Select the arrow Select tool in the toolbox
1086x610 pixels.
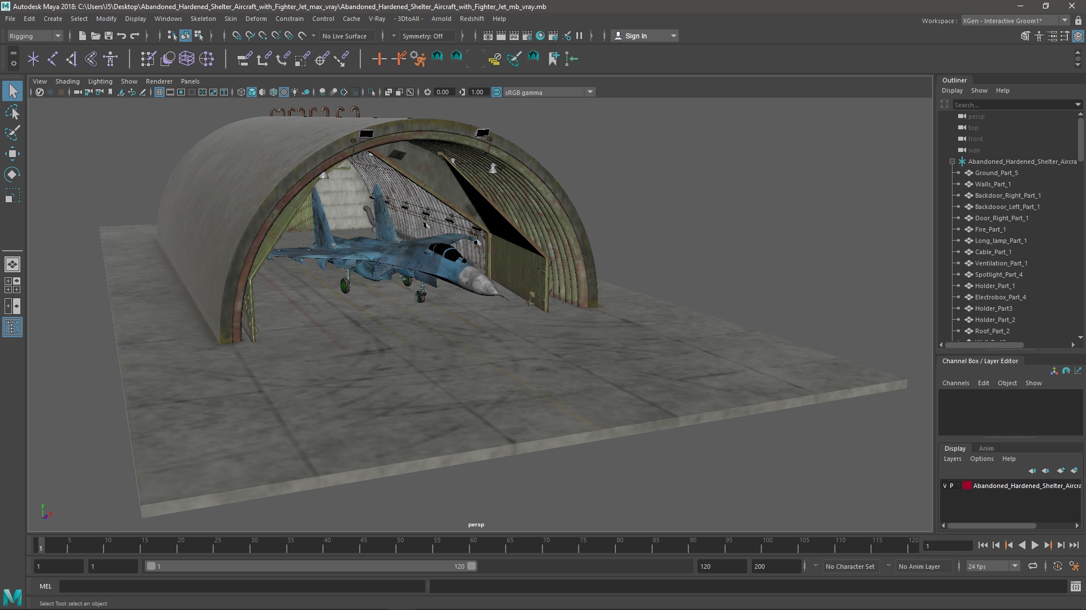(x=12, y=91)
